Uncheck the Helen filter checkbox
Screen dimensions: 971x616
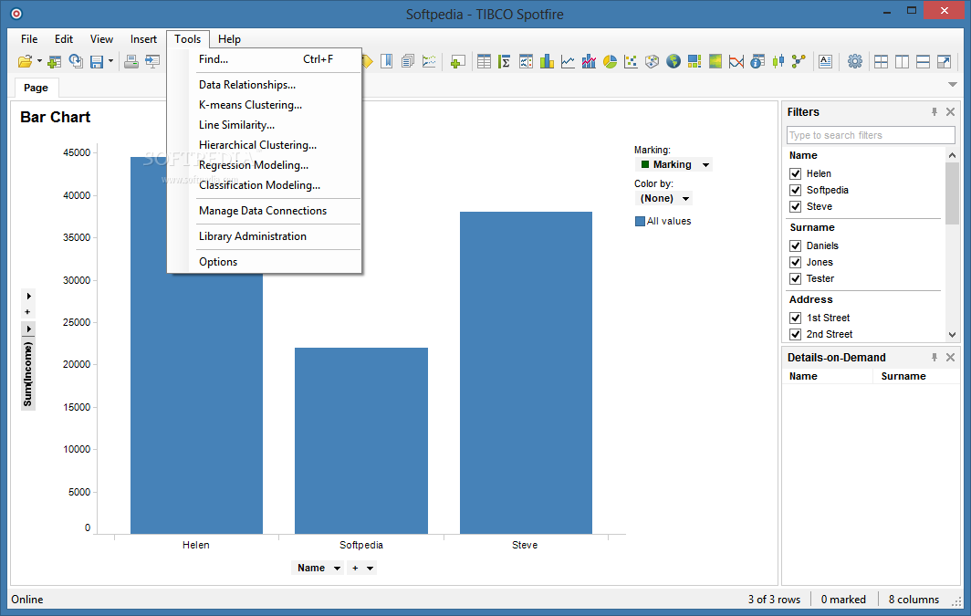(x=796, y=174)
